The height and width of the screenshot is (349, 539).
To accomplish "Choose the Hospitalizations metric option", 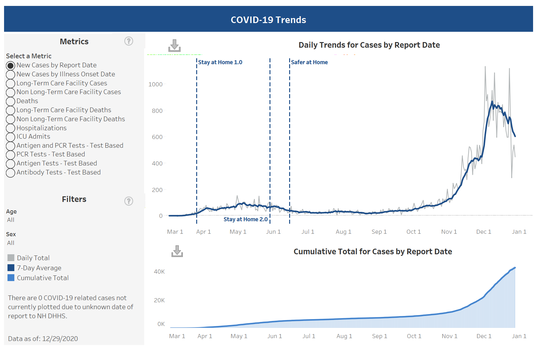I will coord(11,128).
